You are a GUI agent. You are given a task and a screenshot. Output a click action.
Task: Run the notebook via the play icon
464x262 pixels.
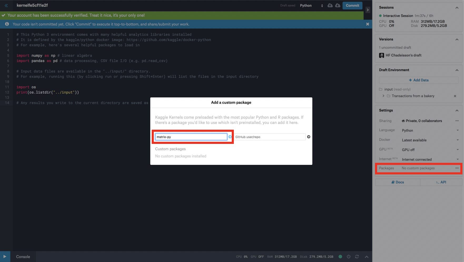(x=5, y=256)
